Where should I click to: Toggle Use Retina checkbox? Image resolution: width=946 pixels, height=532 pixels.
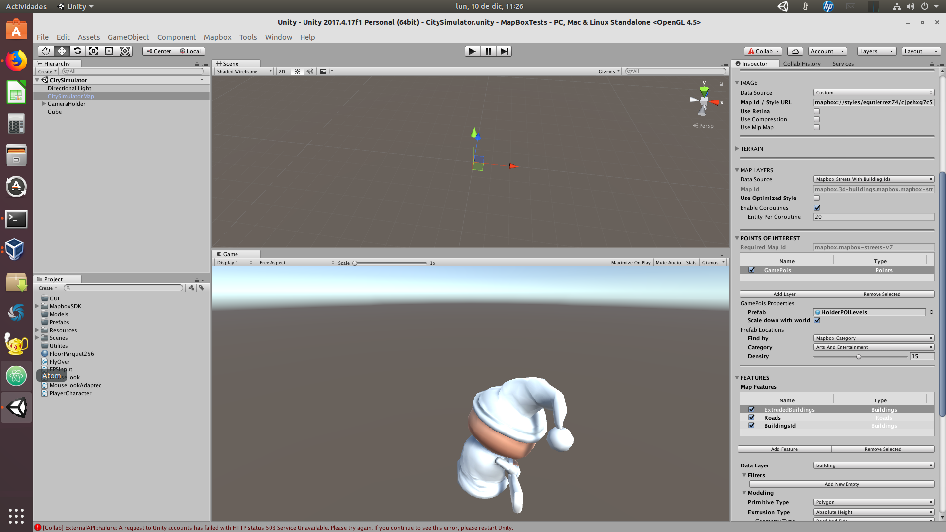click(817, 111)
